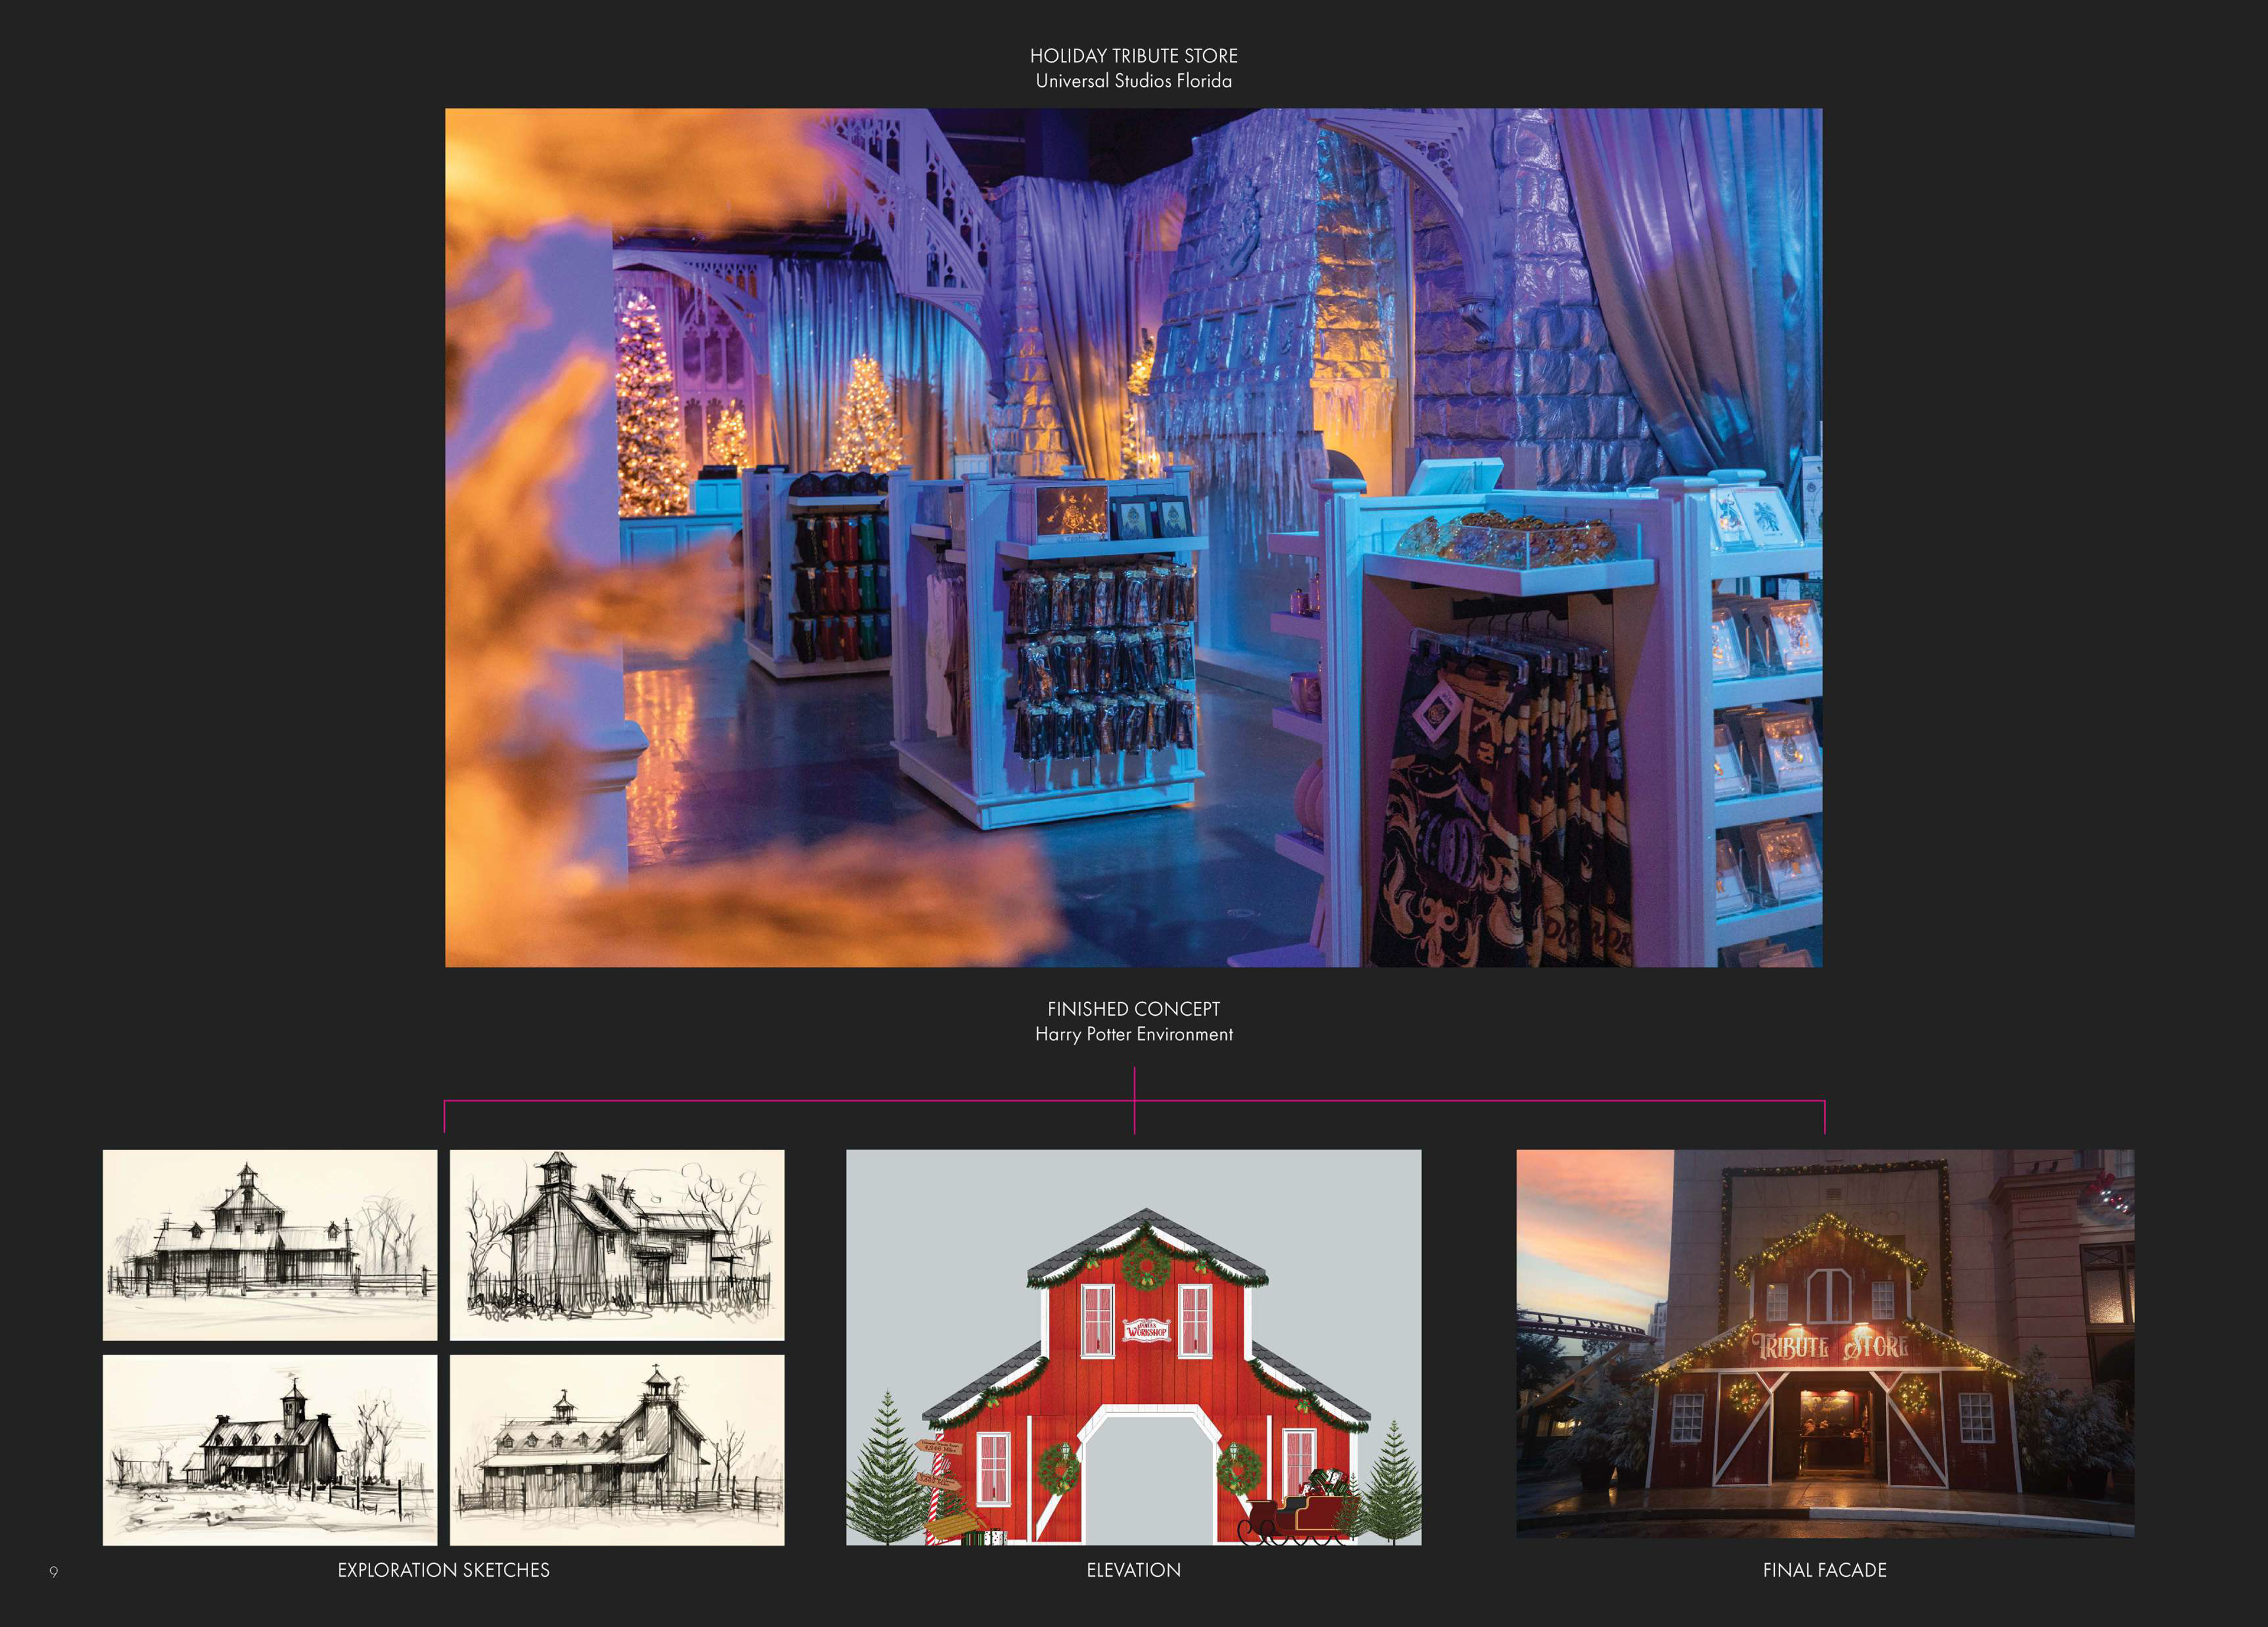Click the Finished Concept heading
The image size is (2268, 1627).
point(1133,1009)
